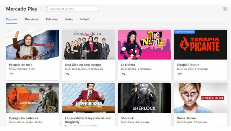Click the Django sin cadenas poster
Image resolution: width=231 pixels, height=131 pixels.
32,98
